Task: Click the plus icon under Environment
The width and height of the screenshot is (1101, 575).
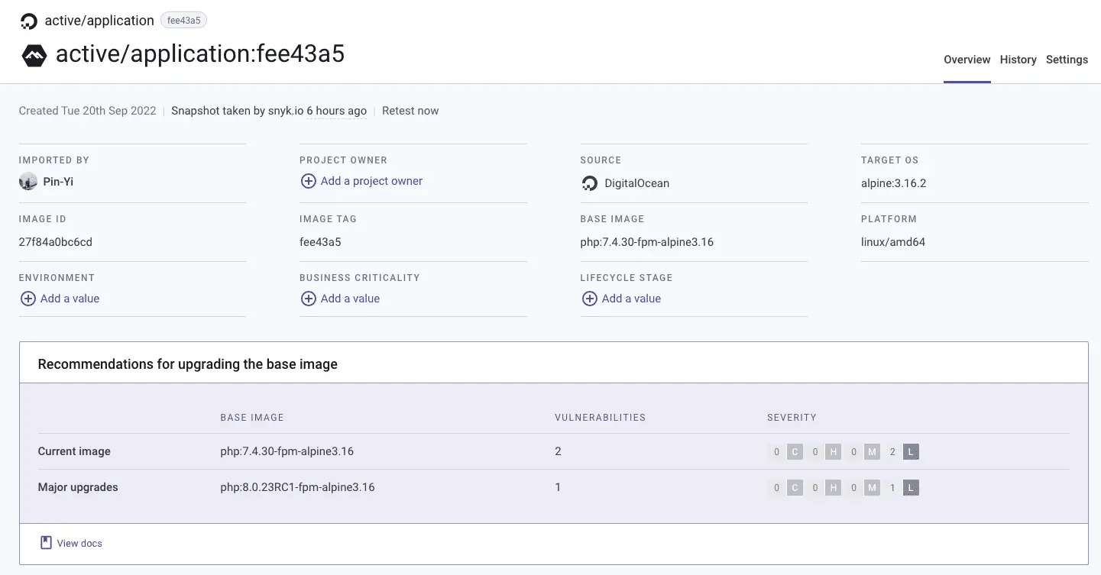Action: click(28, 299)
